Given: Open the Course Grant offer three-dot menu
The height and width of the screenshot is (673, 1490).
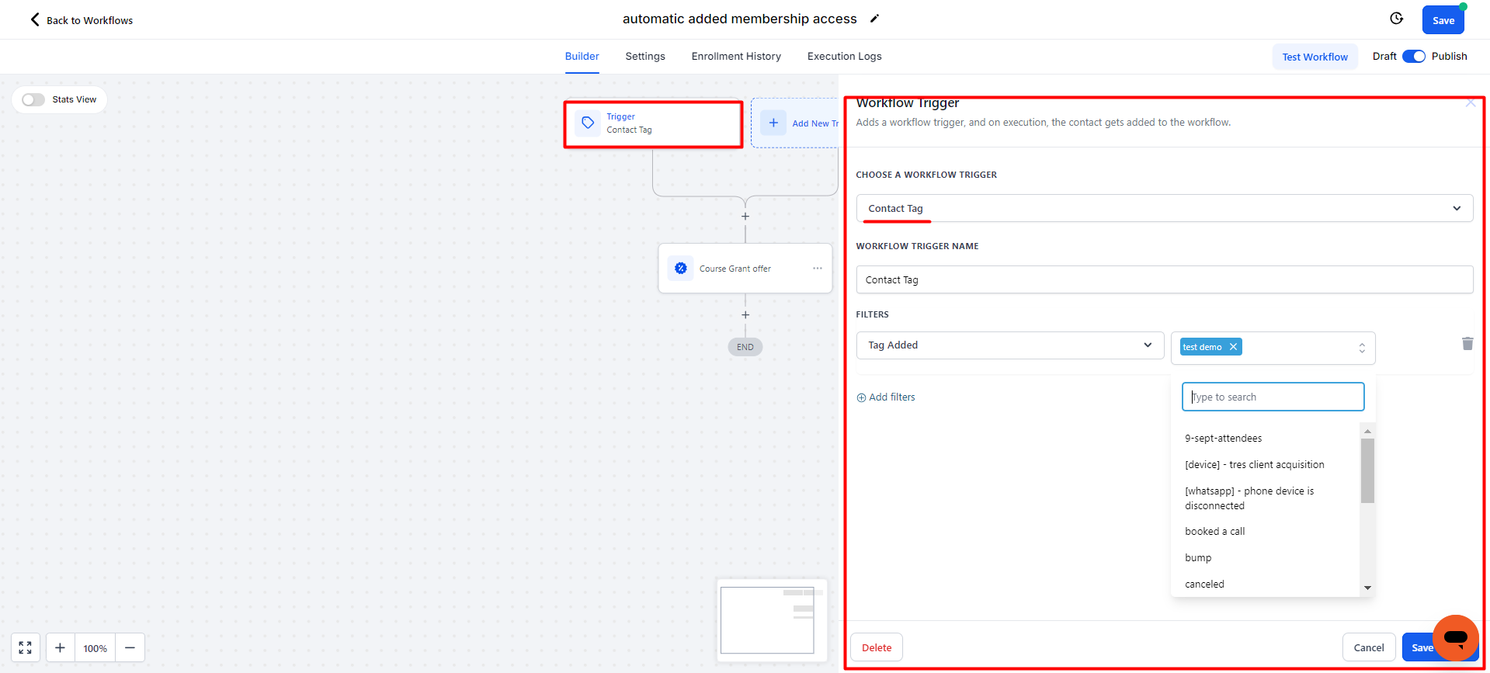Looking at the screenshot, I should 817,269.
